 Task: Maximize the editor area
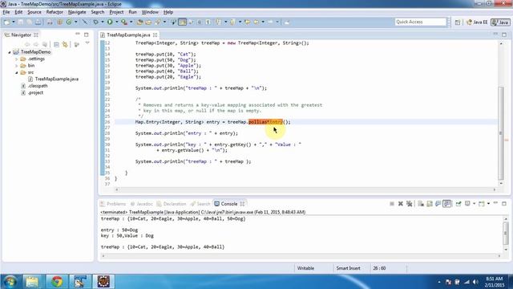point(504,35)
